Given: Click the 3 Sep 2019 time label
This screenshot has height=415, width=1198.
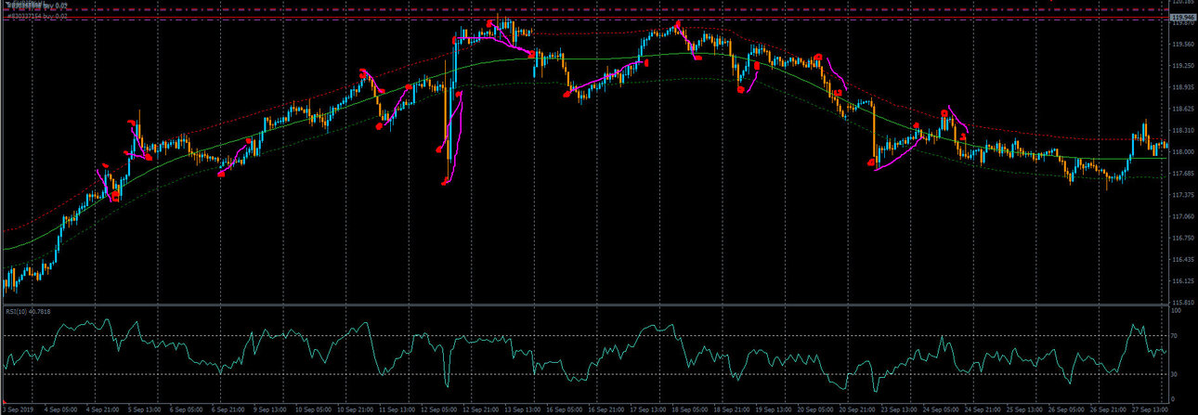Looking at the screenshot, I should [x=20, y=408].
